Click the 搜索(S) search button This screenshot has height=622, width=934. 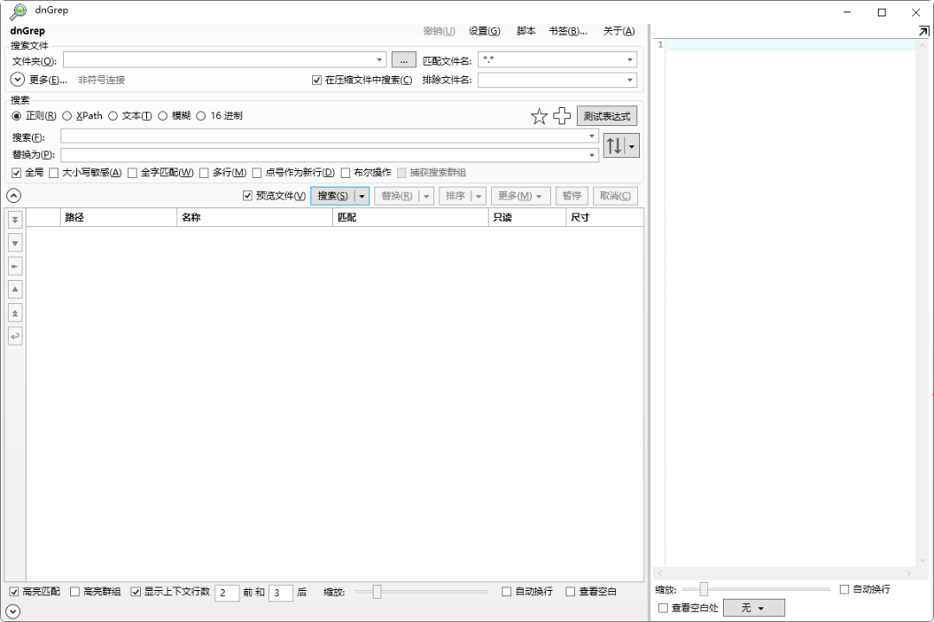click(x=332, y=196)
